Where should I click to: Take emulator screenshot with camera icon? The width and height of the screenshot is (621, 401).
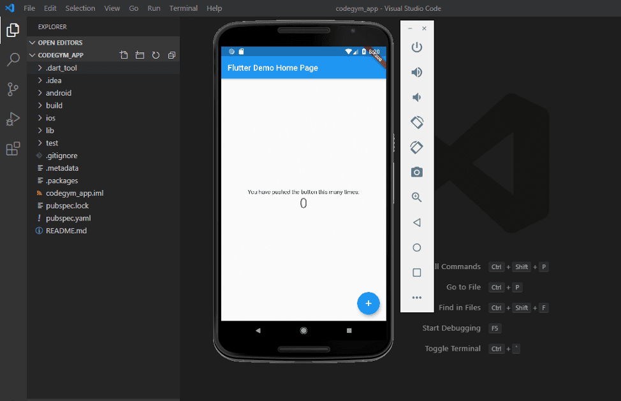[x=416, y=172]
